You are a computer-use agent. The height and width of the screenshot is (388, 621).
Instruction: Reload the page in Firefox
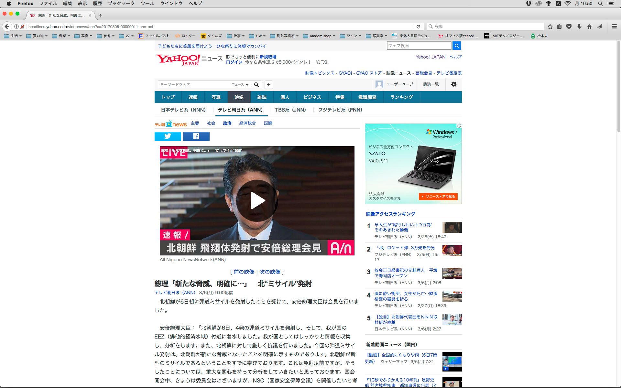coord(418,27)
